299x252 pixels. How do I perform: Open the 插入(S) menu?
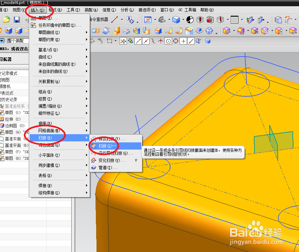click(38, 10)
